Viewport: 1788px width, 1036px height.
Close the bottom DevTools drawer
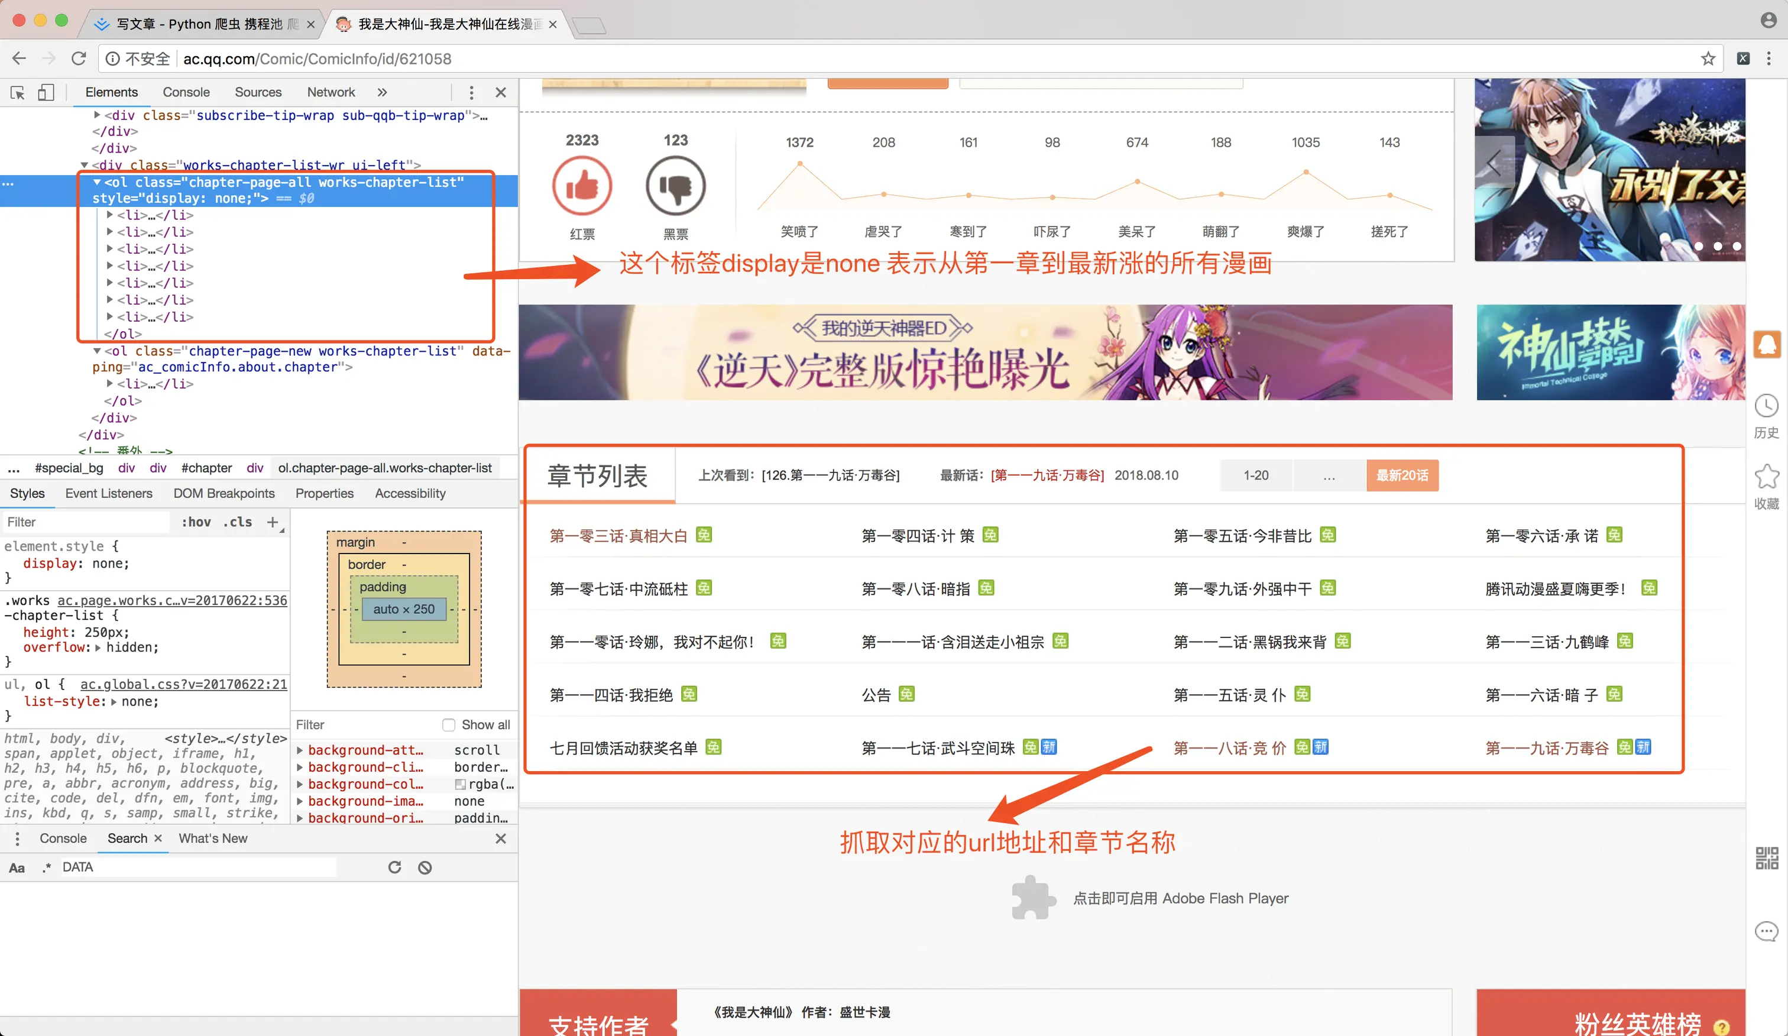click(501, 838)
